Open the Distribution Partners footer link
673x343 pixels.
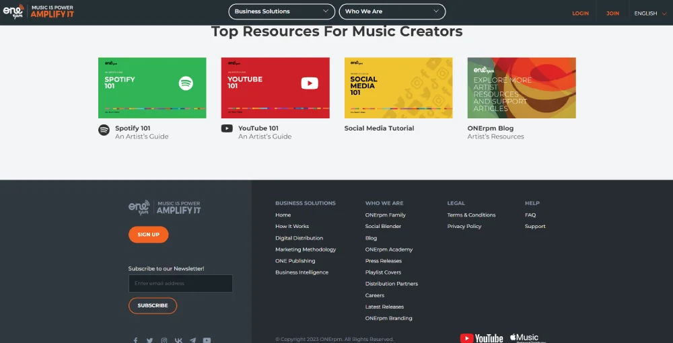pos(392,284)
